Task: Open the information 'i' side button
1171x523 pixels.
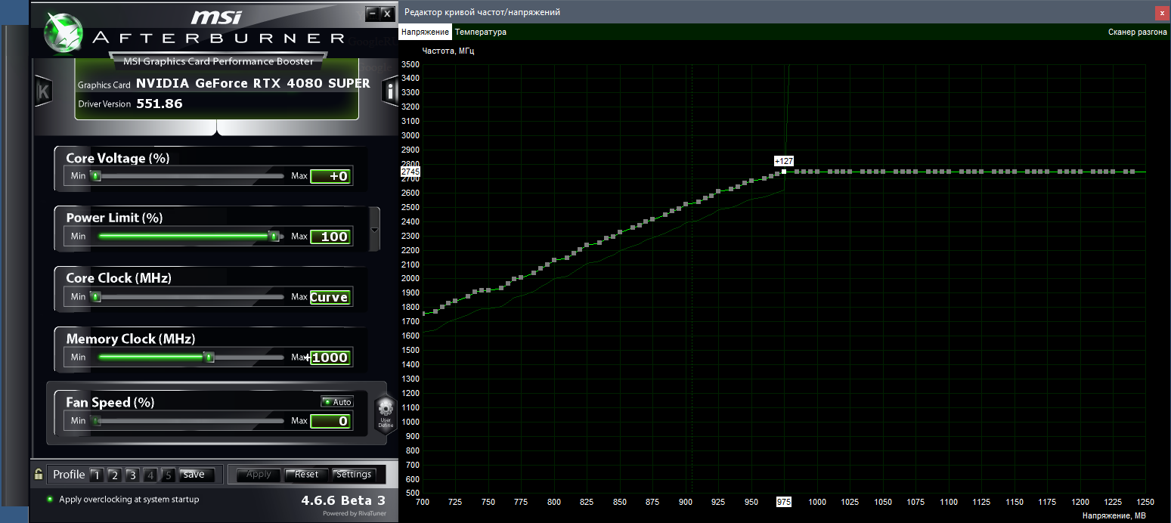Action: coord(390,91)
